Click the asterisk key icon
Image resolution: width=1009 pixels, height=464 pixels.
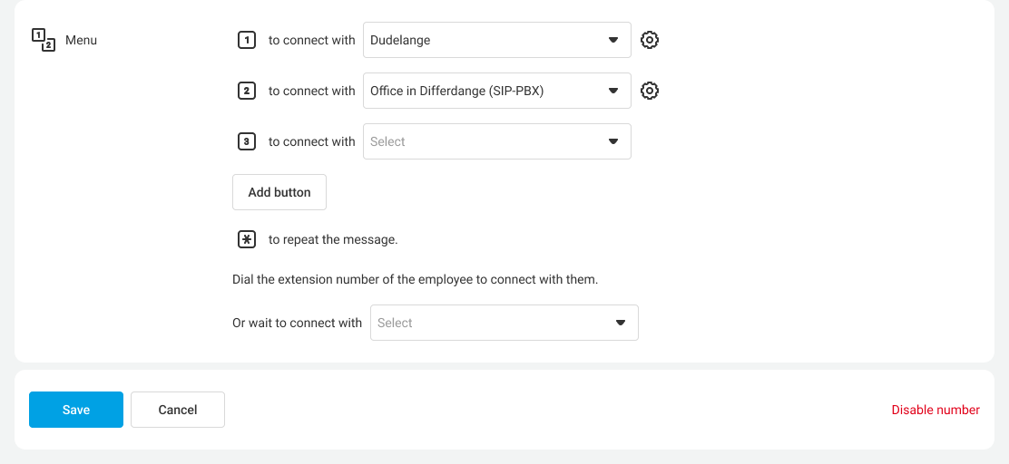tap(246, 239)
